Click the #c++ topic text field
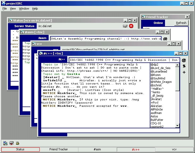 (124, 60)
